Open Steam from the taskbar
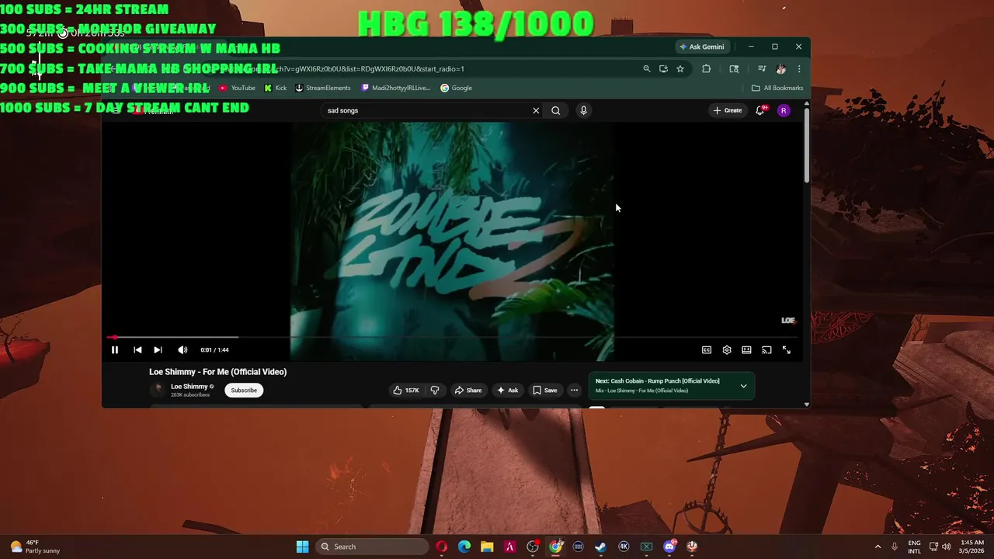994x559 pixels. [601, 547]
